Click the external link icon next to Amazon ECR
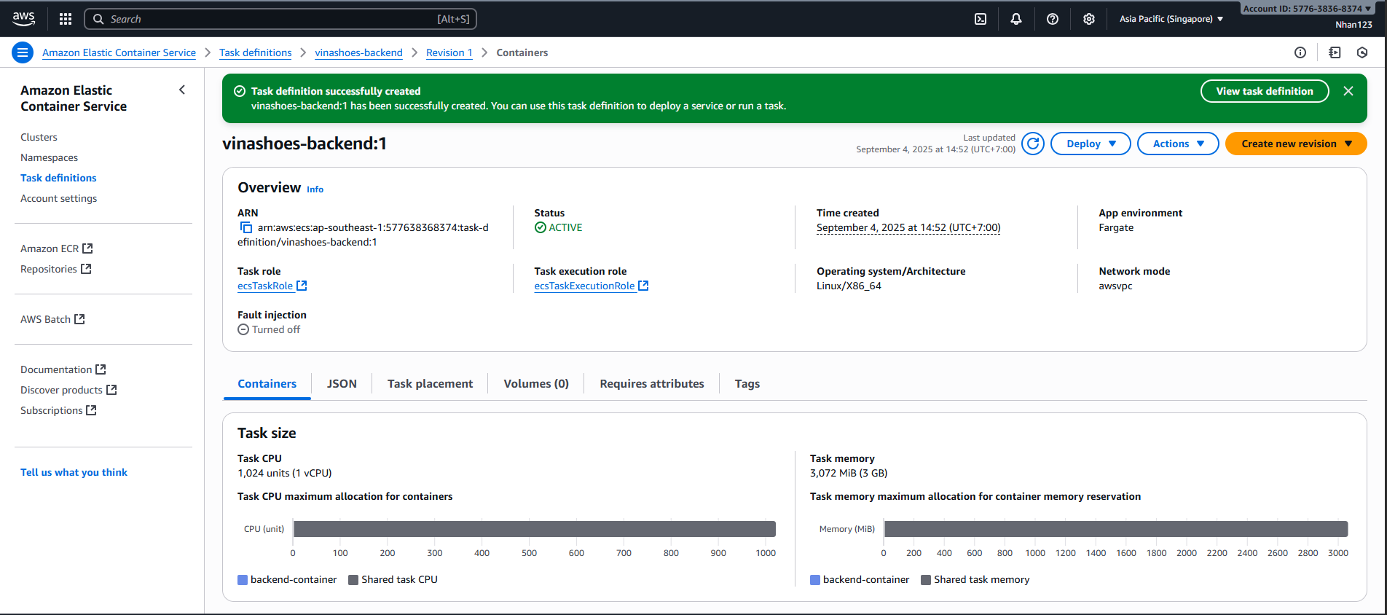The image size is (1387, 615). coord(87,248)
